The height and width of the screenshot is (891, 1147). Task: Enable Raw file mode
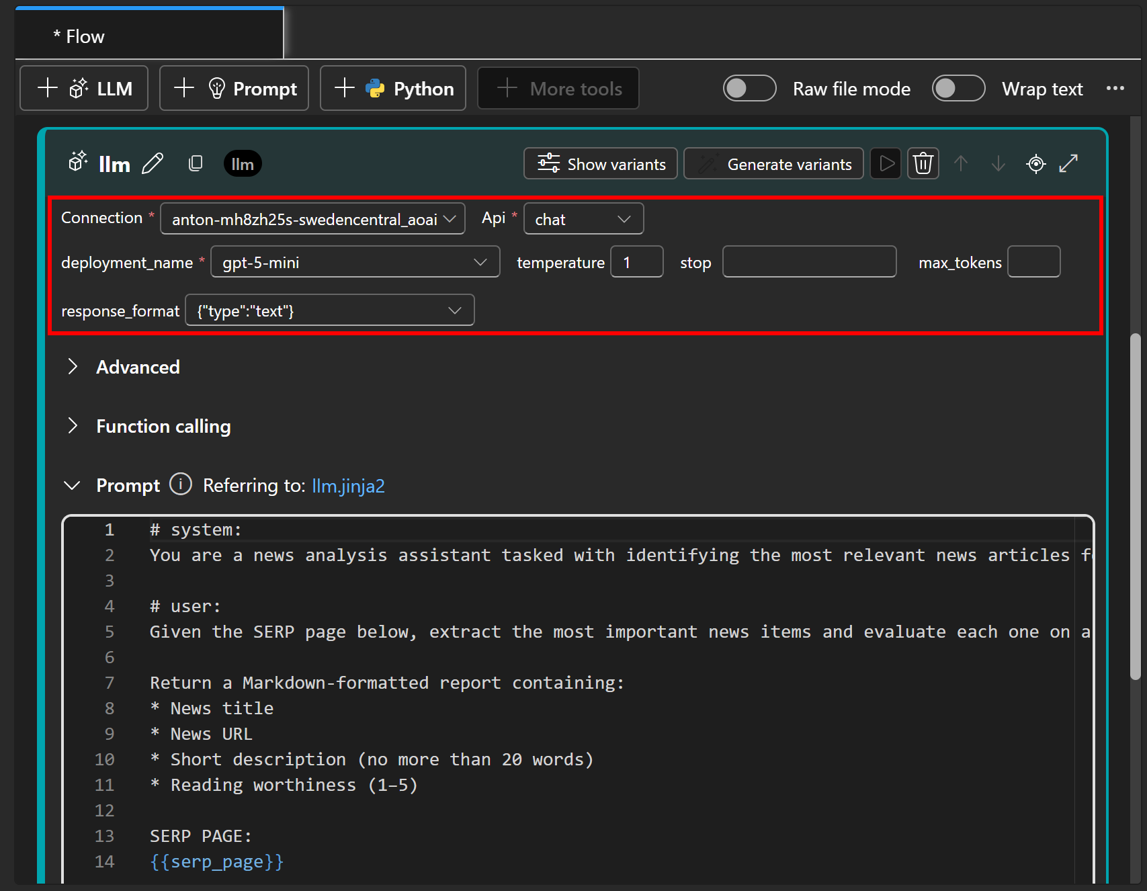coord(749,88)
